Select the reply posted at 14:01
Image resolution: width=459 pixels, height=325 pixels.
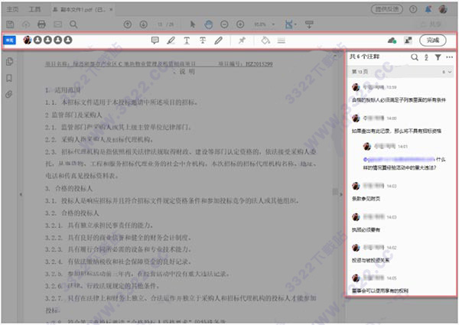[x=406, y=157]
